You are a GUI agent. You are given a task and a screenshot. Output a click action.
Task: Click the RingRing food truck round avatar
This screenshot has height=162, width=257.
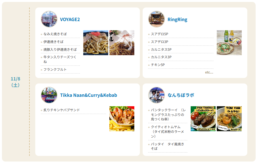[157, 19]
